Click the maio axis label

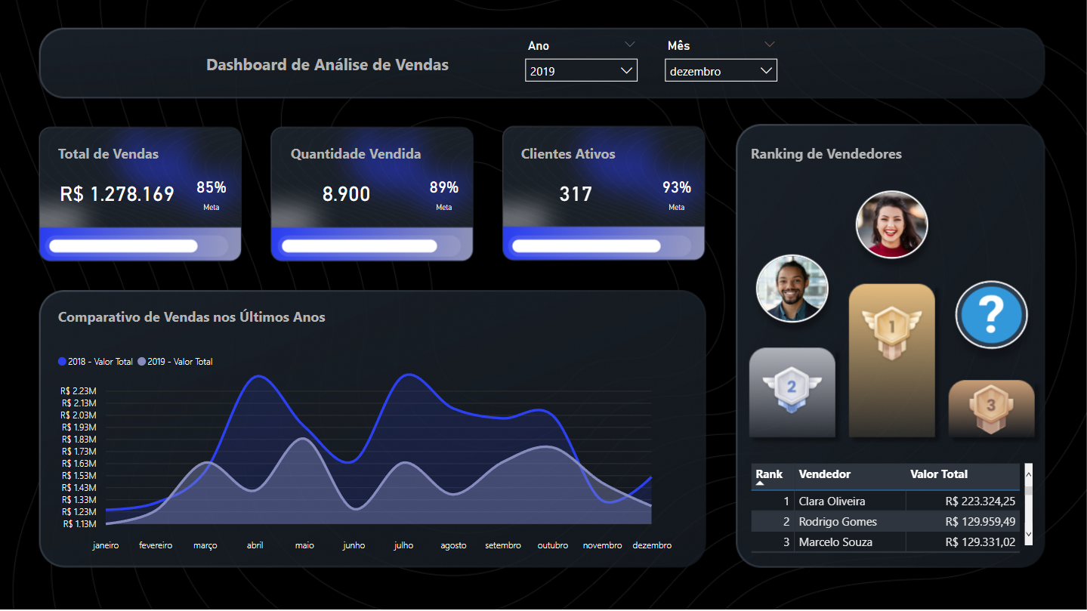click(x=304, y=545)
